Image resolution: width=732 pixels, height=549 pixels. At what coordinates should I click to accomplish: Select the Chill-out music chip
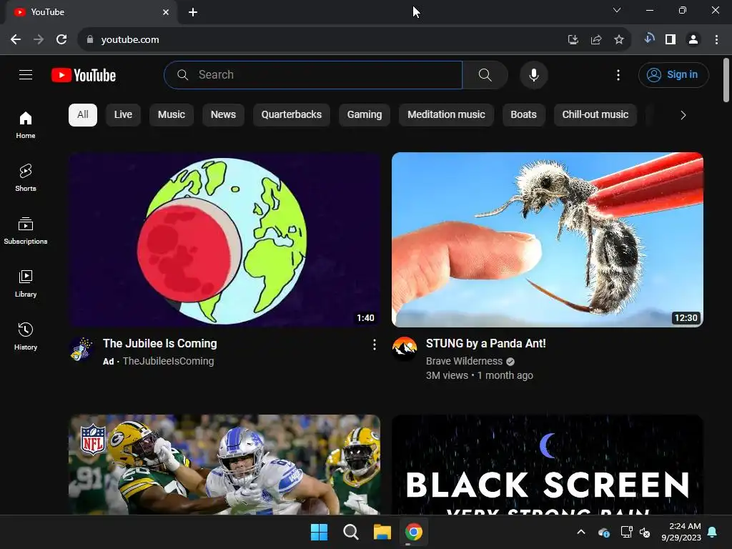pos(595,115)
